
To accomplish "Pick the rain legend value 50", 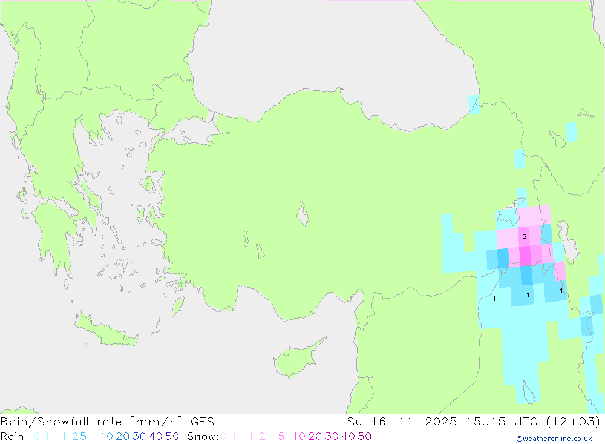I will 172,436.
